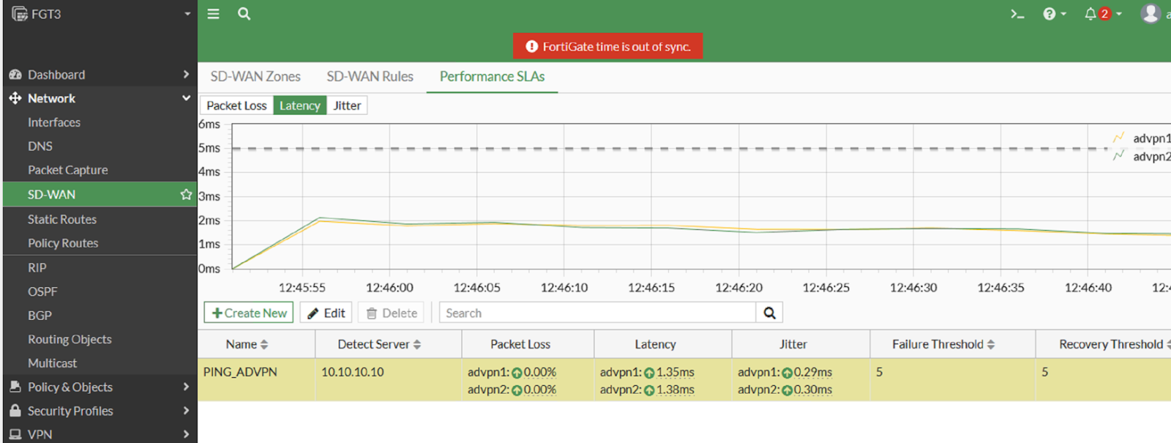This screenshot has width=1171, height=443.
Task: Switch to SD-WAN Zones tab
Action: pos(255,76)
